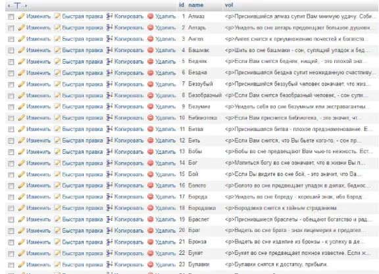
Task: Click the red delete icon for Бездна row
Action: click(x=150, y=73)
